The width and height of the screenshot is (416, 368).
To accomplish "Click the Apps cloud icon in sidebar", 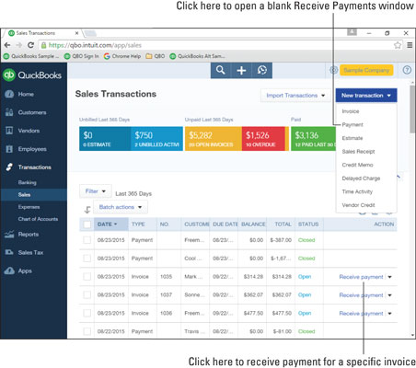I will (x=9, y=270).
